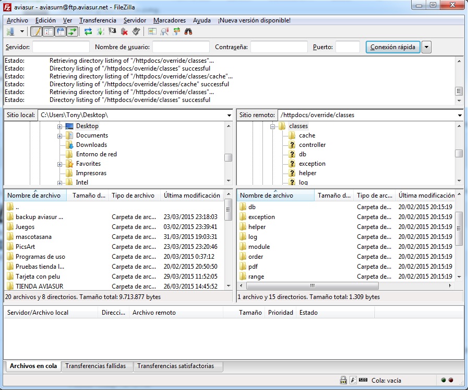Select the controller folder in remote tree
This screenshot has width=468, height=390.
pos(312,145)
